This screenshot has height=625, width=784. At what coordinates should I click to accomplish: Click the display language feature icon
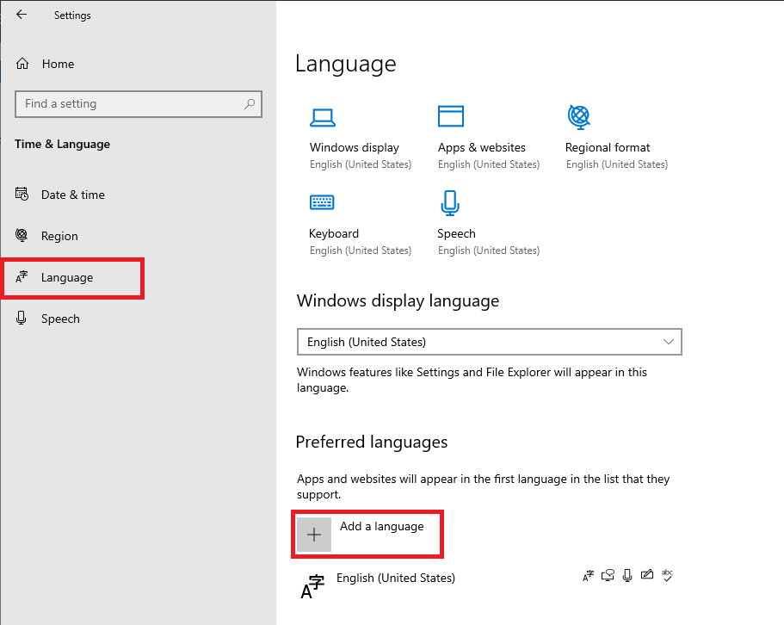pos(589,576)
